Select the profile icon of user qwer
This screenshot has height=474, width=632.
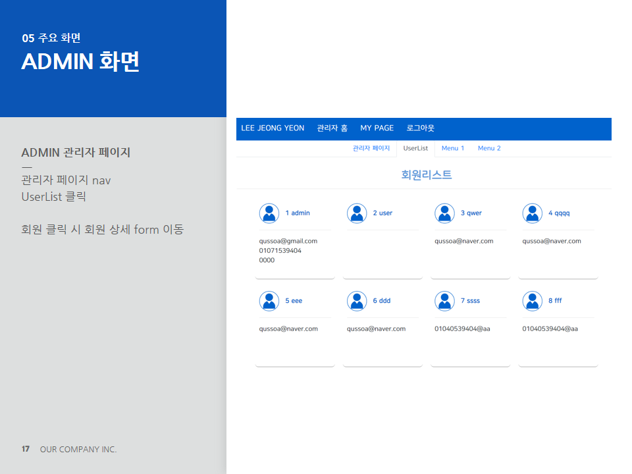pos(444,213)
